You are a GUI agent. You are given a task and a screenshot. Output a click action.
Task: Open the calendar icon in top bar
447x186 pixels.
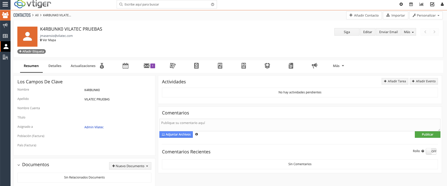411,4
